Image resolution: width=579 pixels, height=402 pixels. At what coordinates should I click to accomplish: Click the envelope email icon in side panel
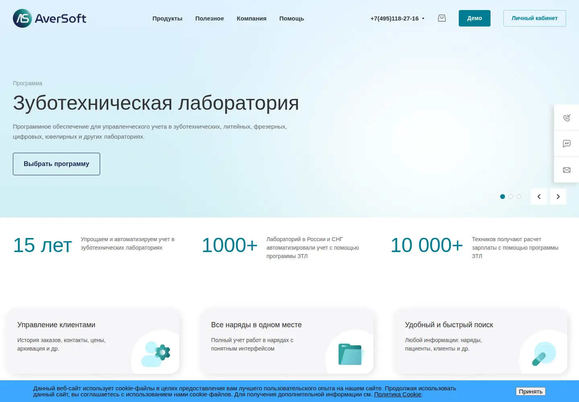tap(567, 170)
